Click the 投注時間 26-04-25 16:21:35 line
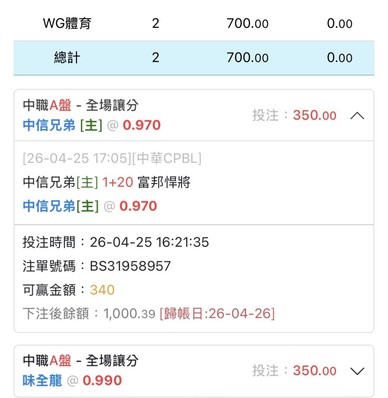The width and height of the screenshot is (388, 398). (116, 242)
